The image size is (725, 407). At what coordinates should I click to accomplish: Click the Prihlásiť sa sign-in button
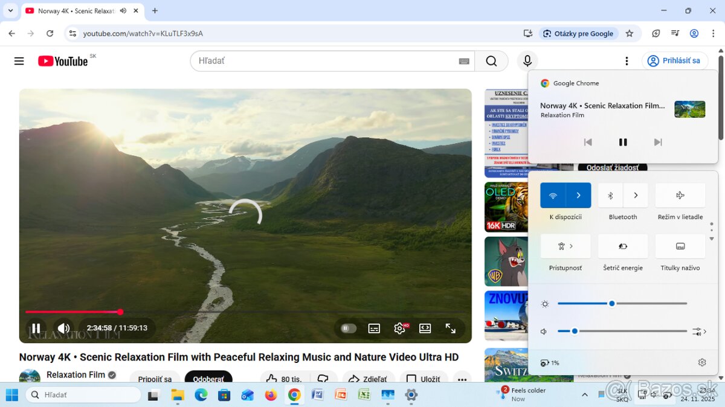pyautogui.click(x=674, y=61)
